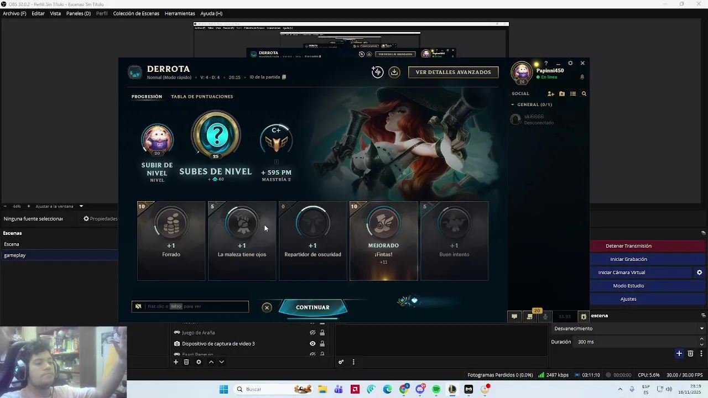
Task: Copy the ID de la partida icon
Action: [284, 77]
